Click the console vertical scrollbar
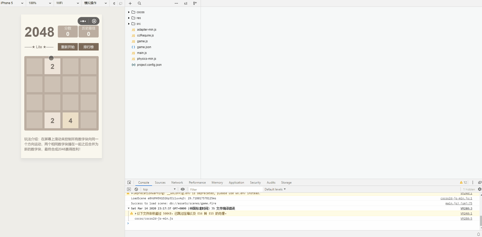482x237 pixels. pyautogui.click(x=481, y=221)
